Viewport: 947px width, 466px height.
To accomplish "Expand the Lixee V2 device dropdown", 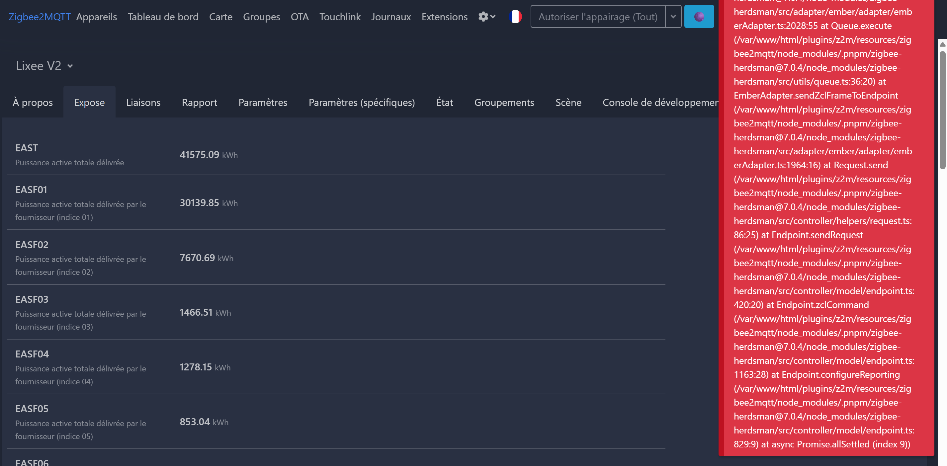I will point(44,66).
